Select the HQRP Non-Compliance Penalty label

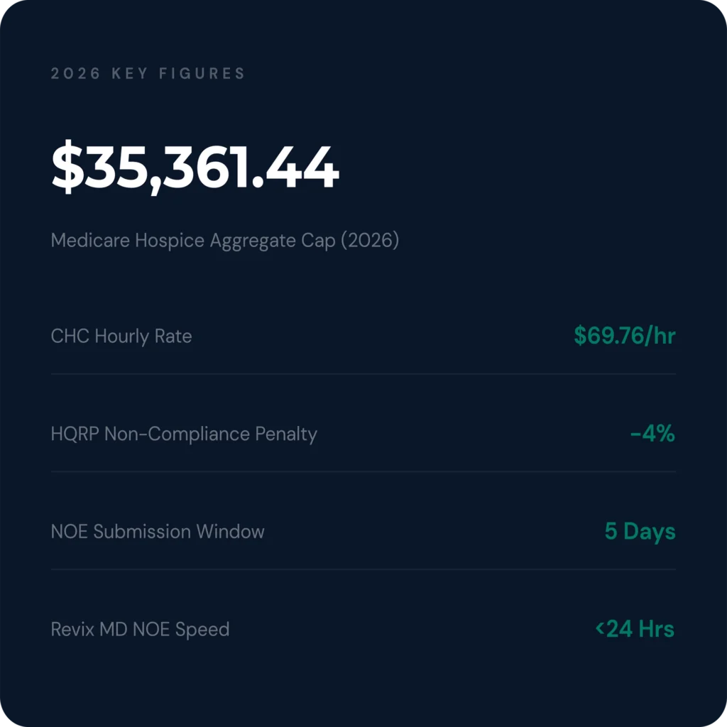[x=184, y=434]
